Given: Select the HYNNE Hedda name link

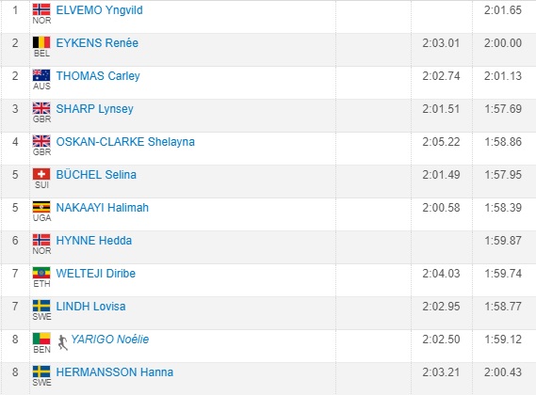Looking at the screenshot, I should point(94,241).
